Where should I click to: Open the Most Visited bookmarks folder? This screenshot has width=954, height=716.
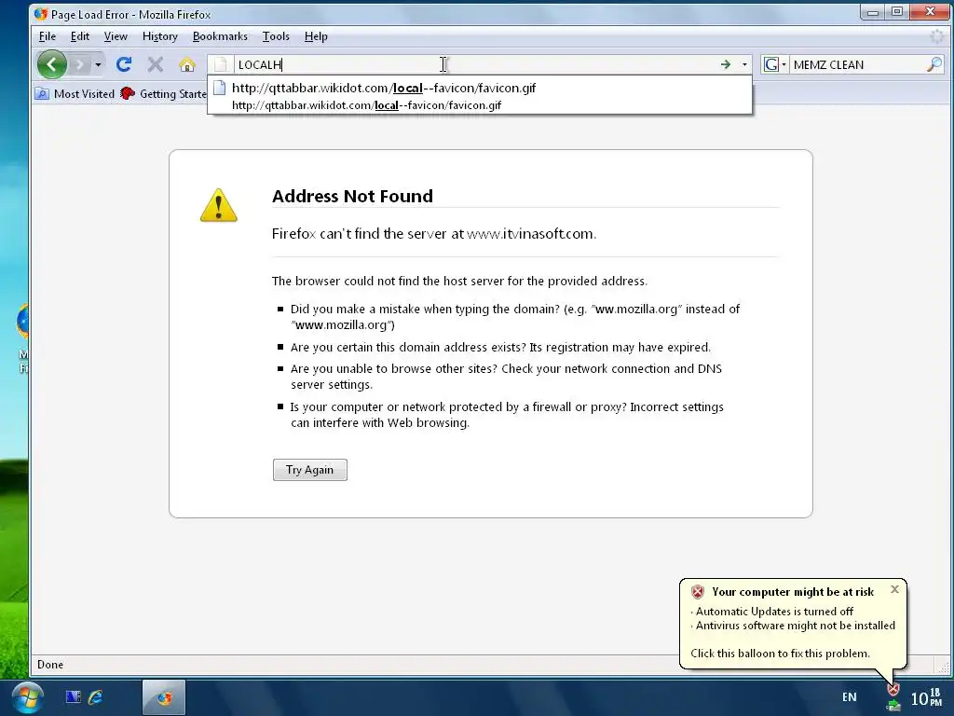(x=75, y=94)
